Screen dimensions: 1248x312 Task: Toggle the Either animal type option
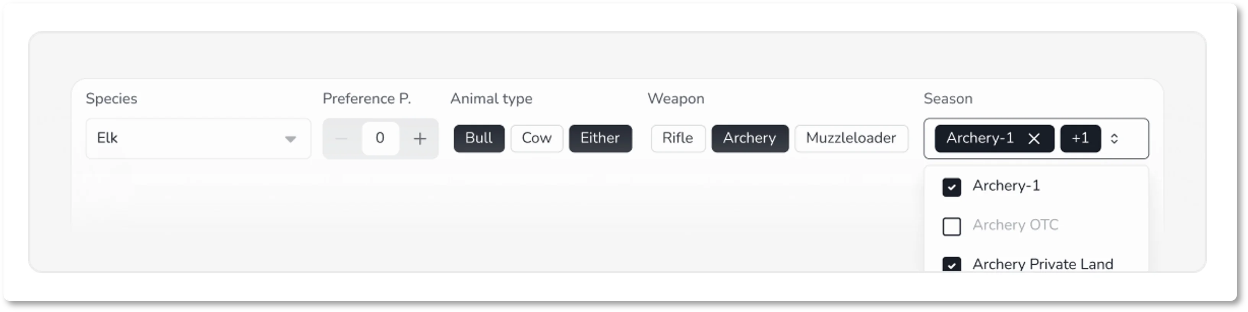(x=600, y=139)
